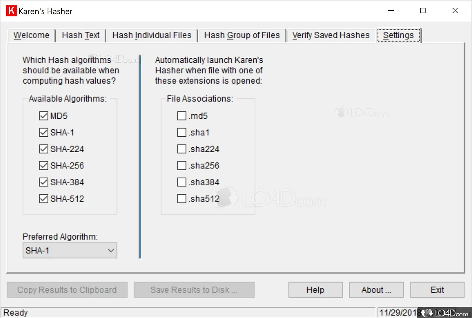Click the Help button
472x318 pixels.
(315, 290)
